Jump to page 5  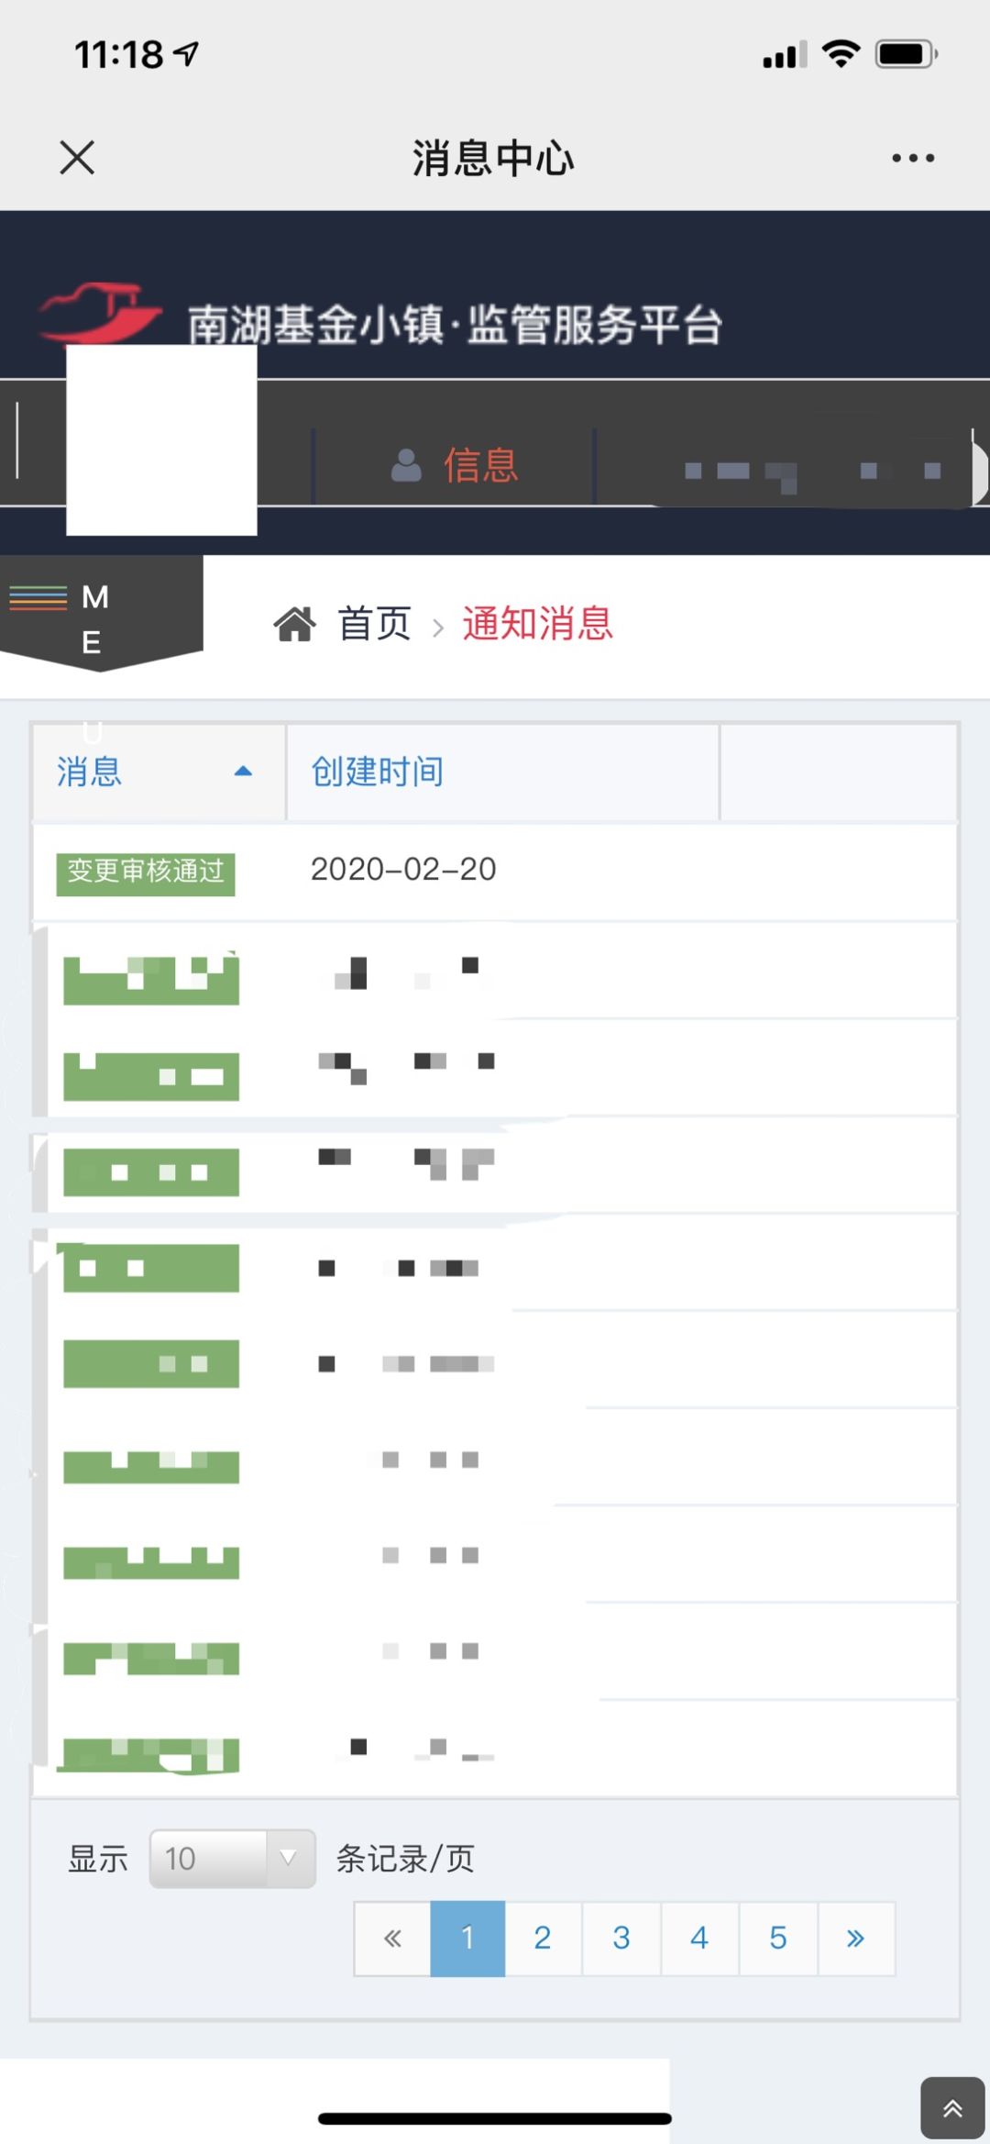777,1938
